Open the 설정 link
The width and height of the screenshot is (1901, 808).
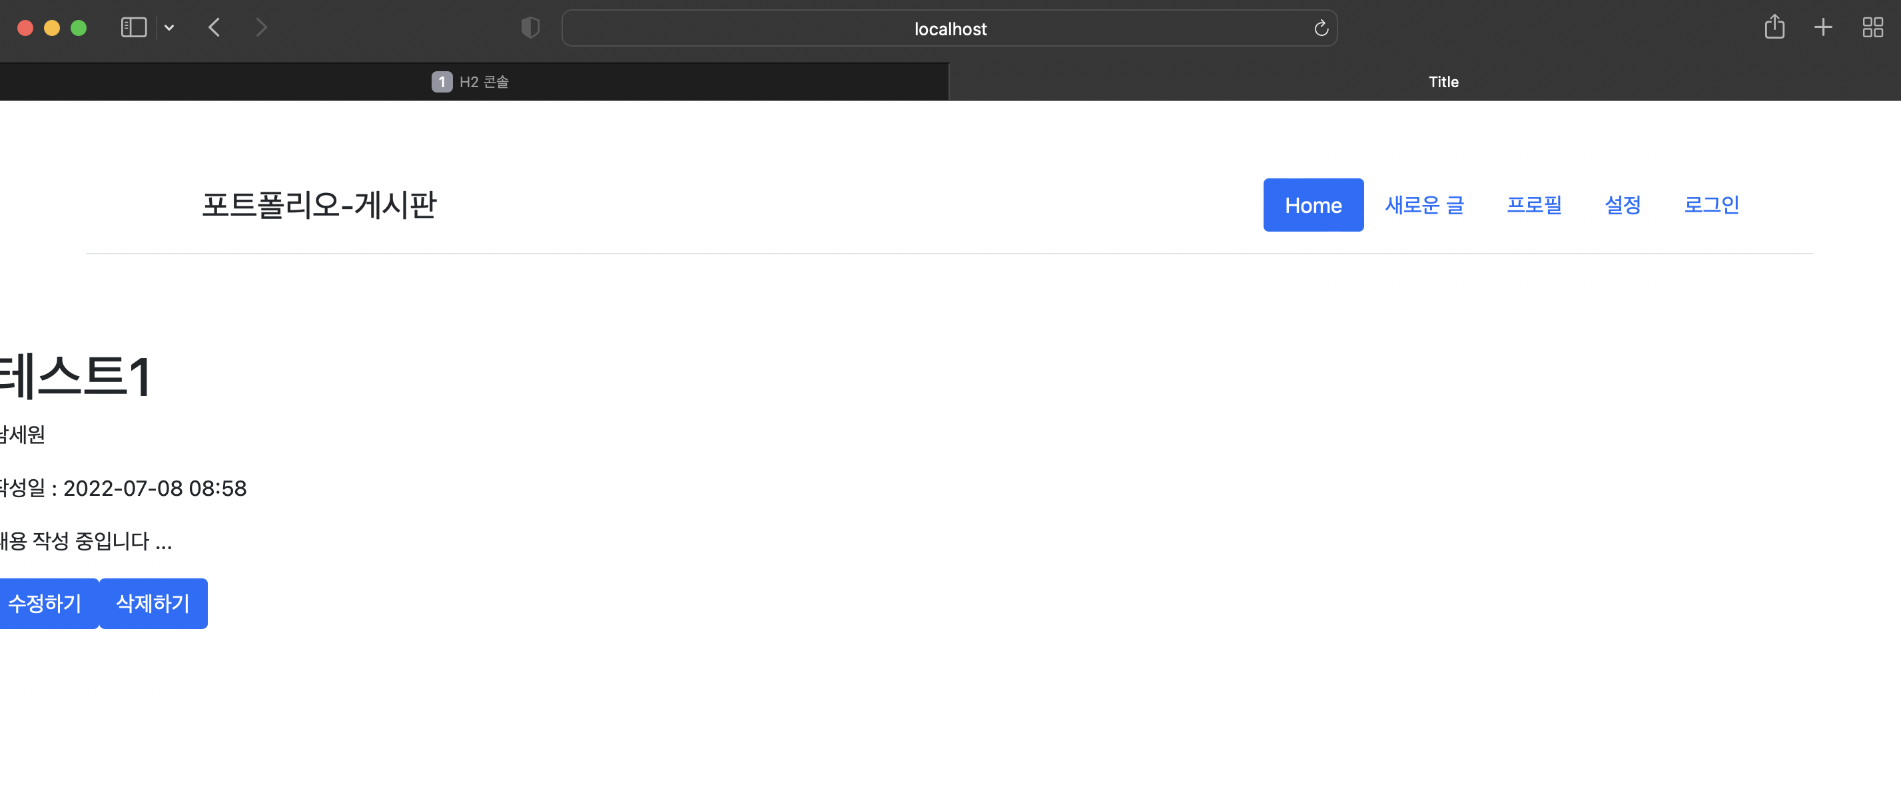1622,205
